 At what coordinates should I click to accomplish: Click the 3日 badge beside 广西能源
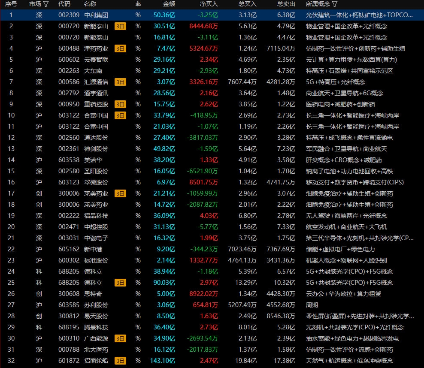click(120, 338)
